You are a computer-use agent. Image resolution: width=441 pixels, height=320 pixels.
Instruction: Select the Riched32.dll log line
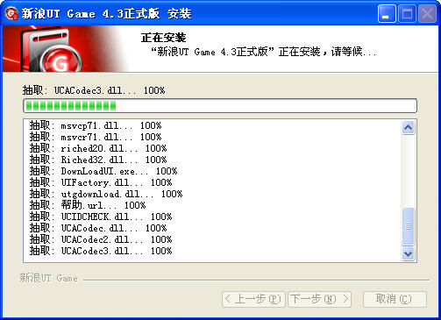(x=98, y=160)
